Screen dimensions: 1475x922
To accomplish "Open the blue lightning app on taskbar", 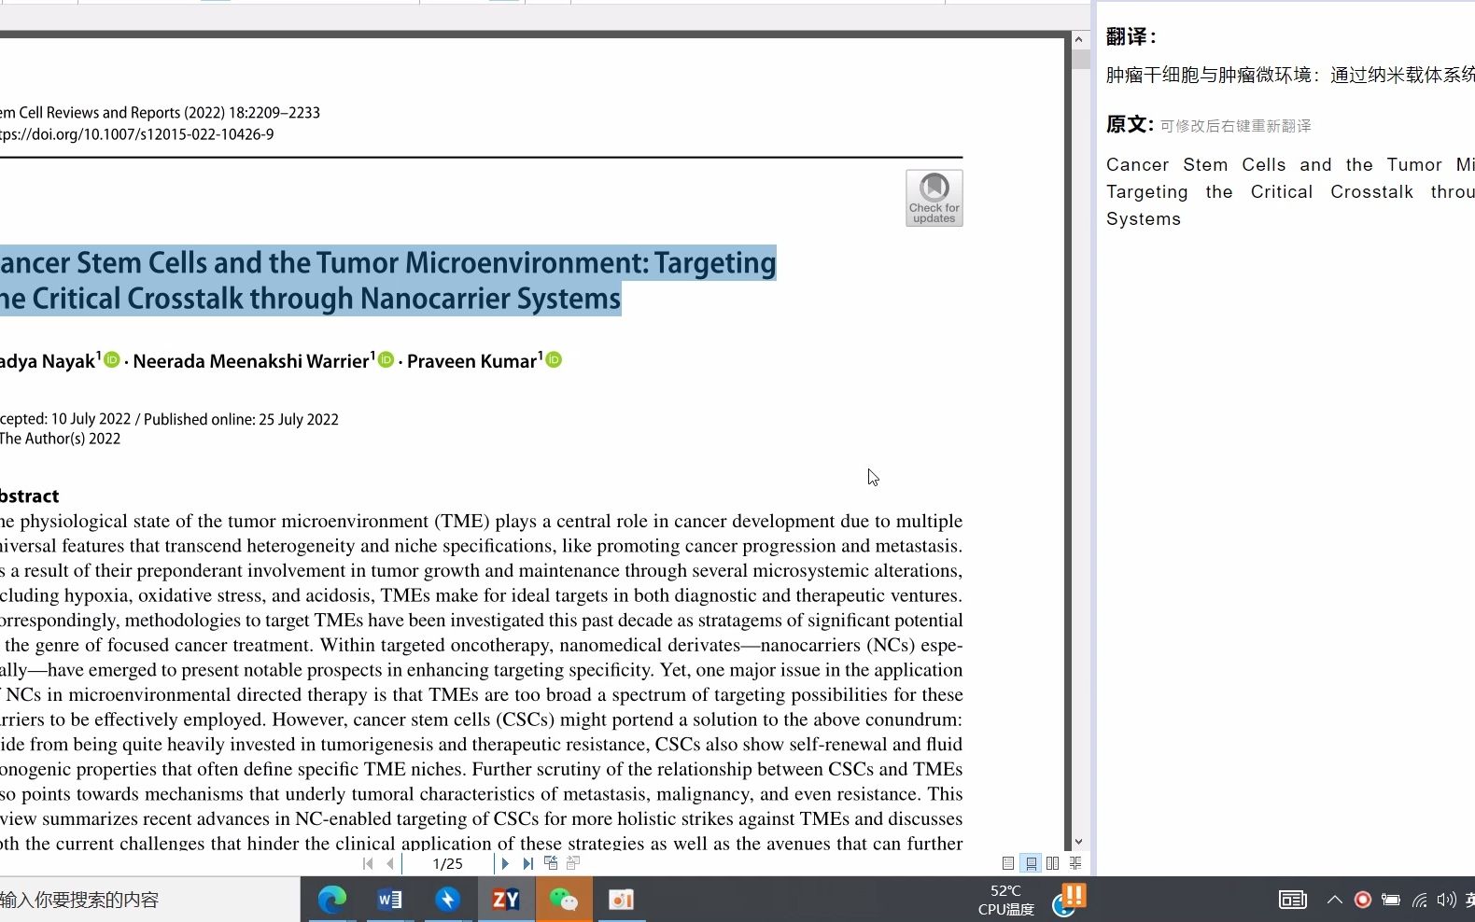I will [447, 900].
